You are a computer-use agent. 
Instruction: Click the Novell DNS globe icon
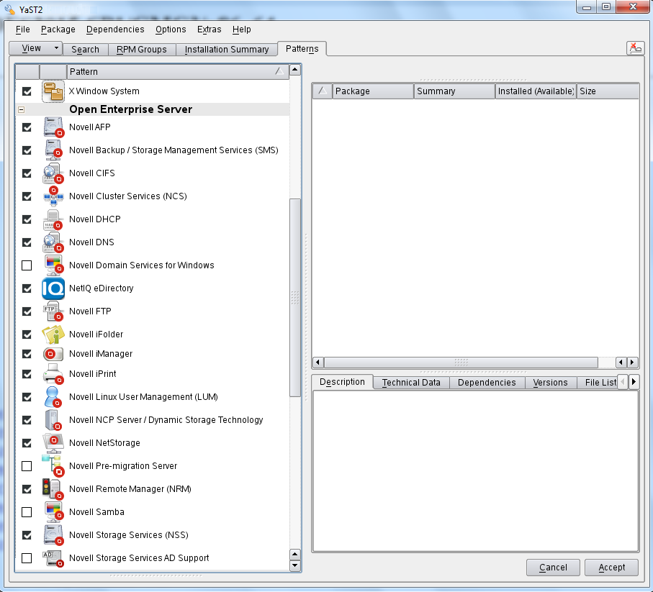point(53,242)
